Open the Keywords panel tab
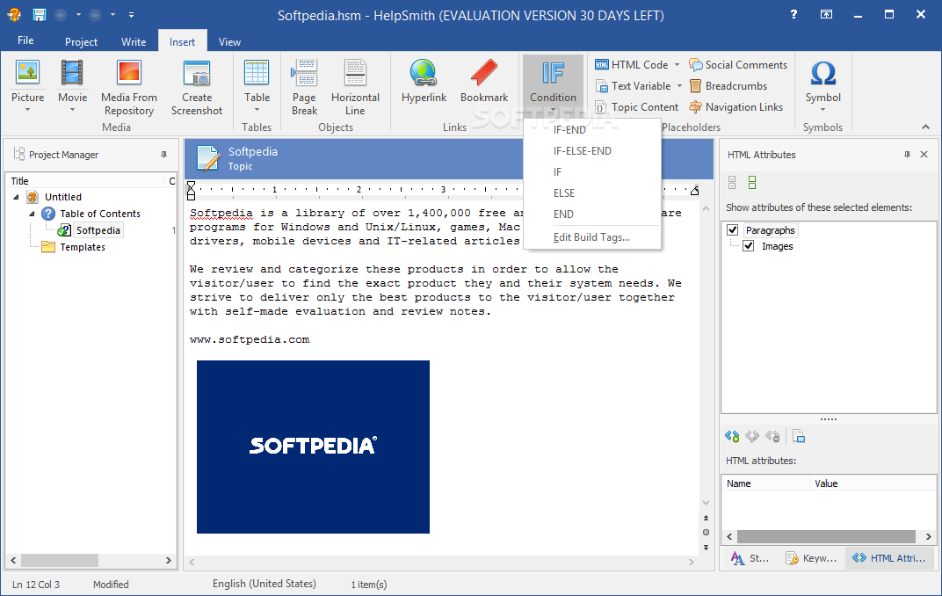942x596 pixels. (812, 558)
